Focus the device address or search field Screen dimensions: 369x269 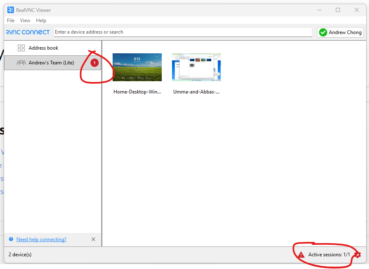183,32
